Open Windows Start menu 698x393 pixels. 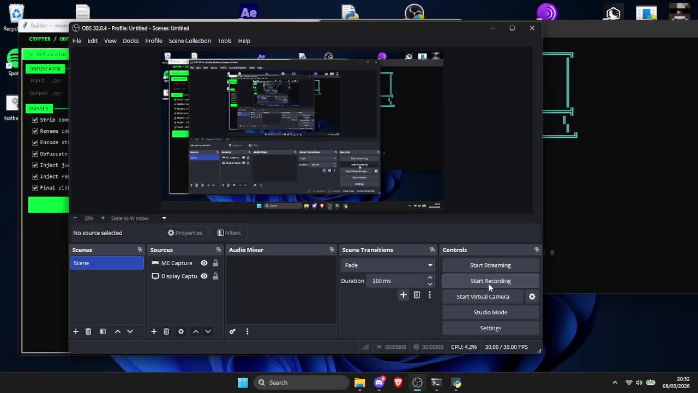243,383
